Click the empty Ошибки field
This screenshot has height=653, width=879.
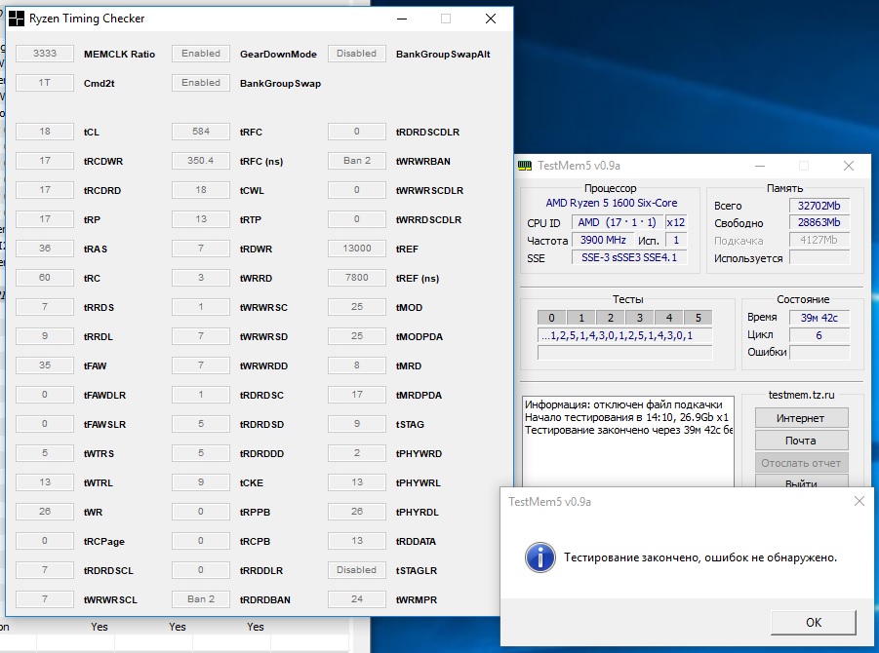coord(819,352)
